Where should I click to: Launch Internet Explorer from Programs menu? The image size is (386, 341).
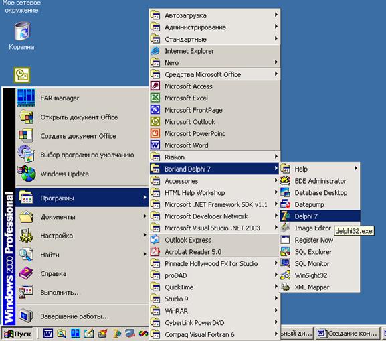pos(215,51)
